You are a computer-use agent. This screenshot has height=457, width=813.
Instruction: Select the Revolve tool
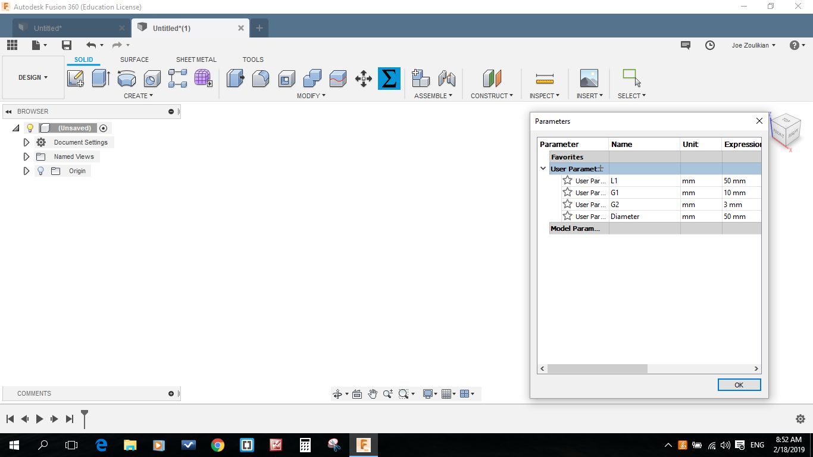(x=127, y=78)
